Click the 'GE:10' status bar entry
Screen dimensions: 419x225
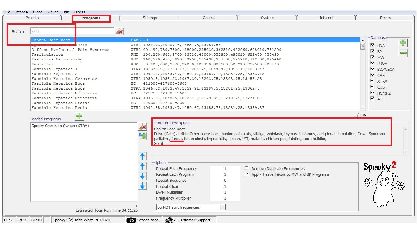coord(36,220)
